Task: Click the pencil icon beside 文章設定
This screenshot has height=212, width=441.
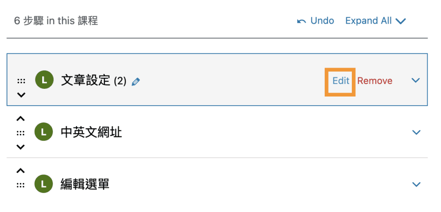Action: tap(136, 81)
